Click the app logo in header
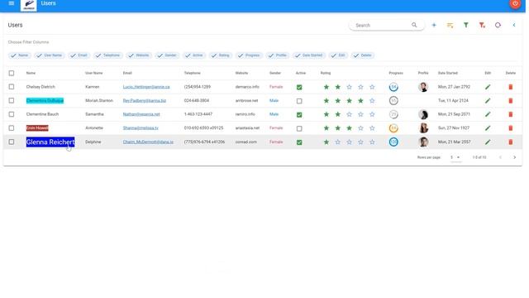 pos(29,5)
